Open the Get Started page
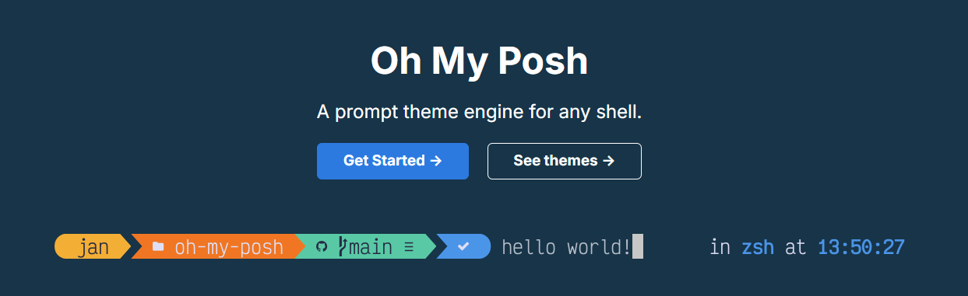Image resolution: width=968 pixels, height=296 pixels. (x=392, y=161)
